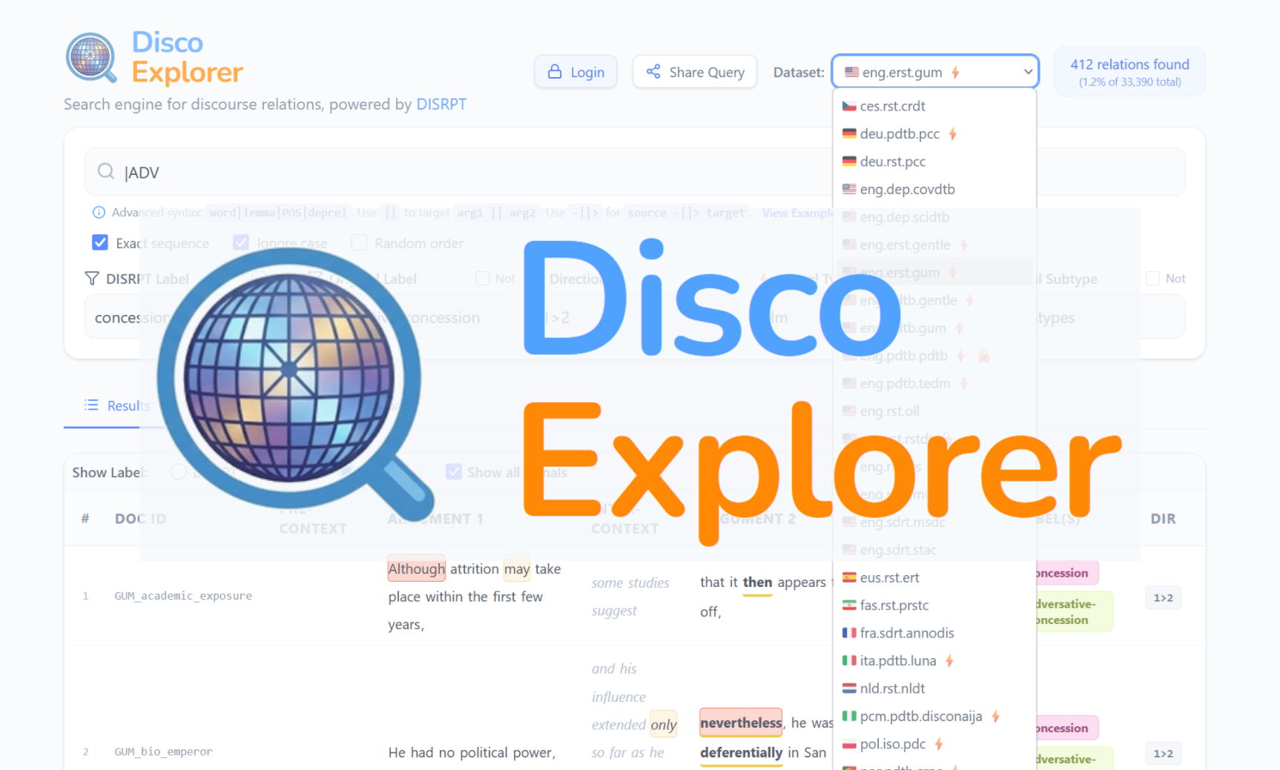Image resolution: width=1280 pixels, height=770 pixels.
Task: Toggle the Not checkbox beside Subtype
Action: pos(1152,279)
